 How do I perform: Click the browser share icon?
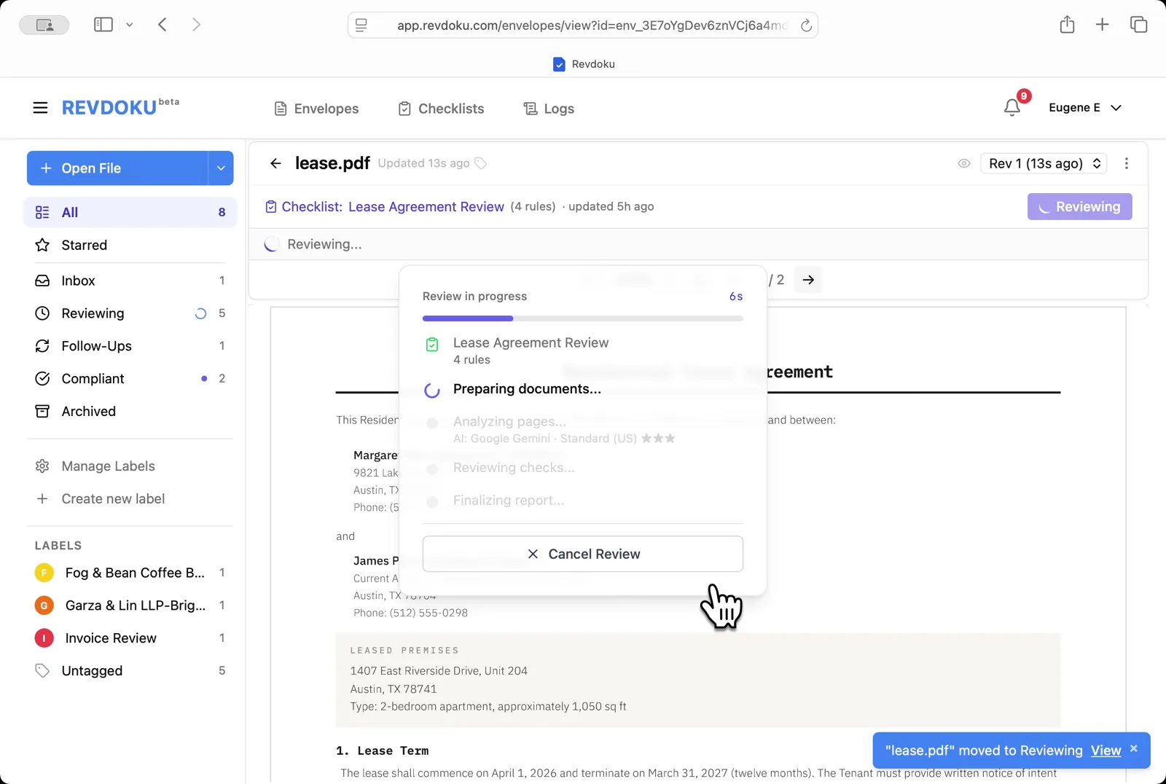[1067, 25]
